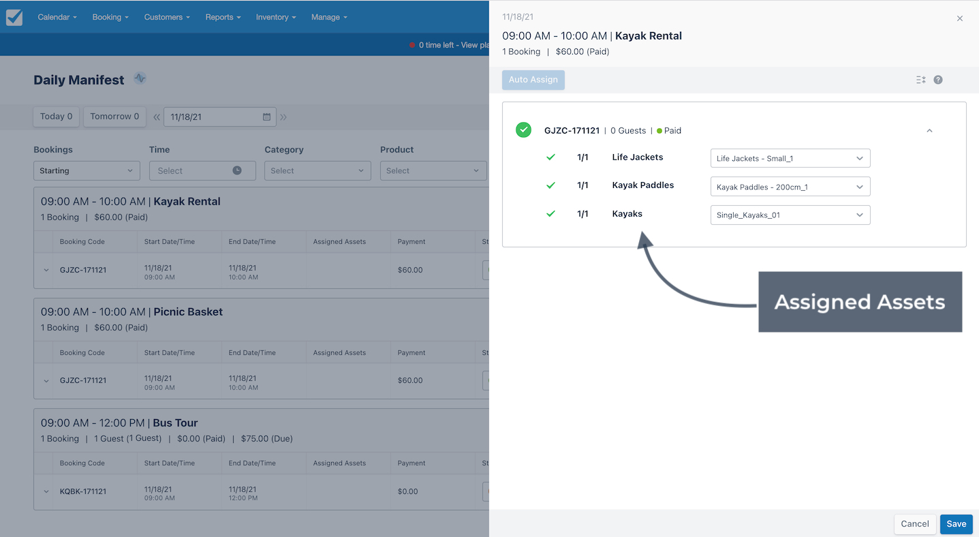Image resolution: width=979 pixels, height=537 pixels.
Task: Open the Product Select dropdown
Action: pos(433,170)
